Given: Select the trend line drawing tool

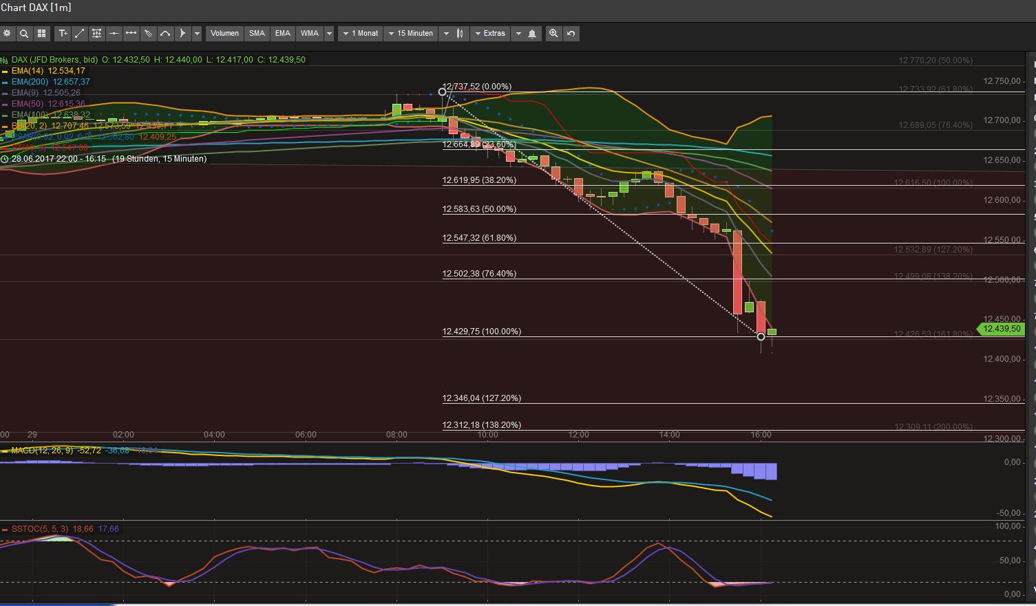Looking at the screenshot, I should tap(79, 33).
